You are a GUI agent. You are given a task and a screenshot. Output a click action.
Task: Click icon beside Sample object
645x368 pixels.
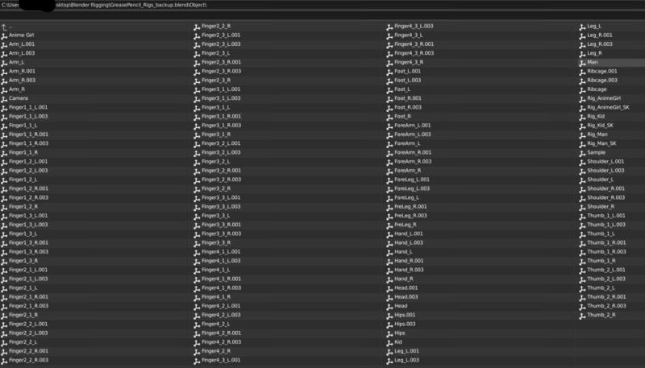[x=582, y=153]
